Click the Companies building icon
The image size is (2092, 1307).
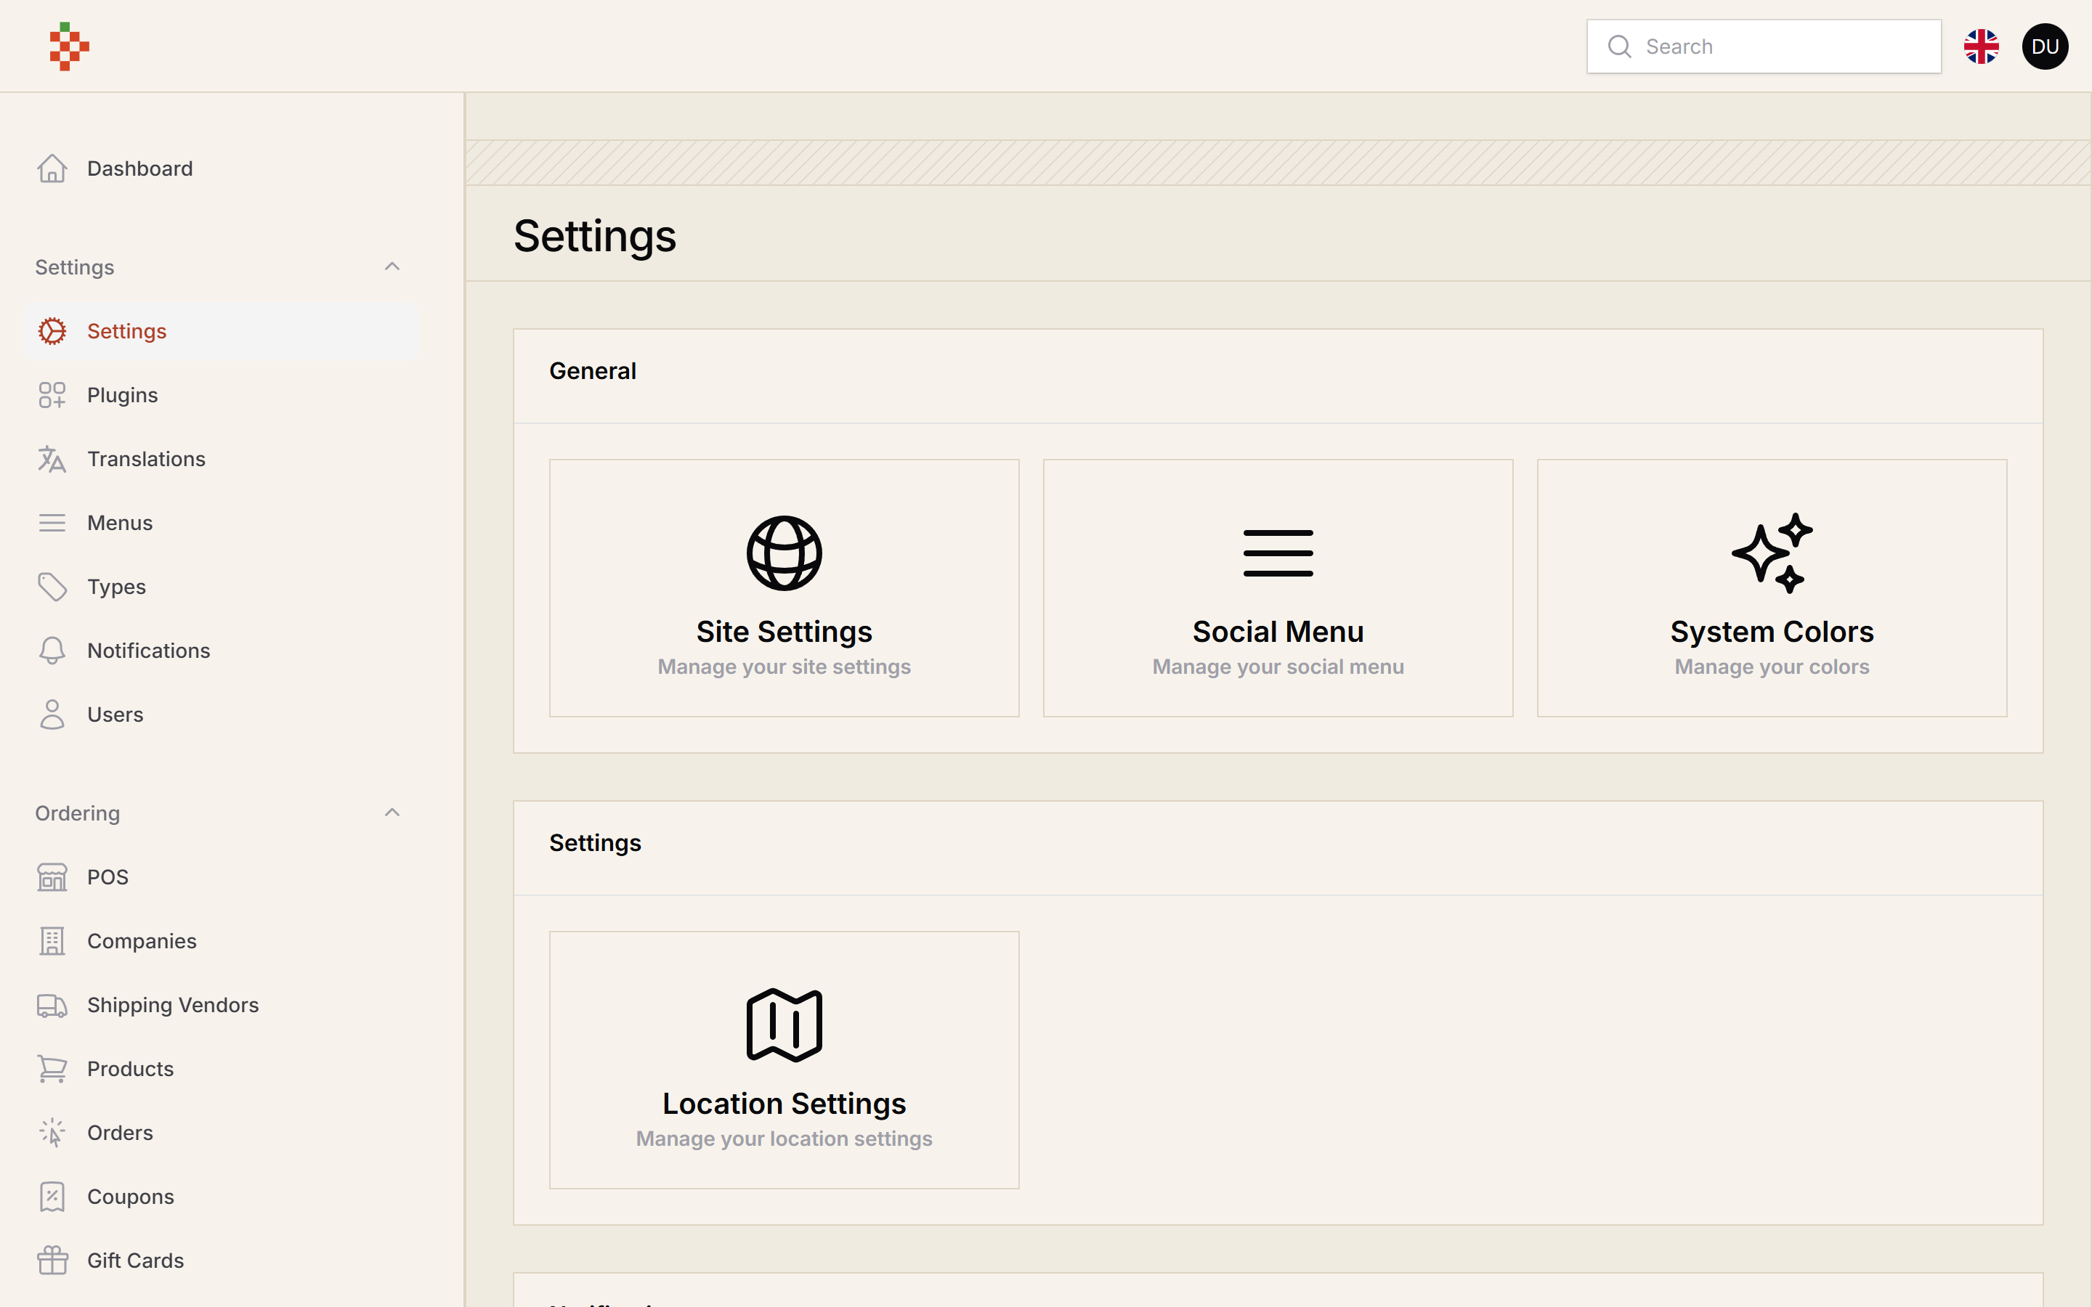point(52,941)
